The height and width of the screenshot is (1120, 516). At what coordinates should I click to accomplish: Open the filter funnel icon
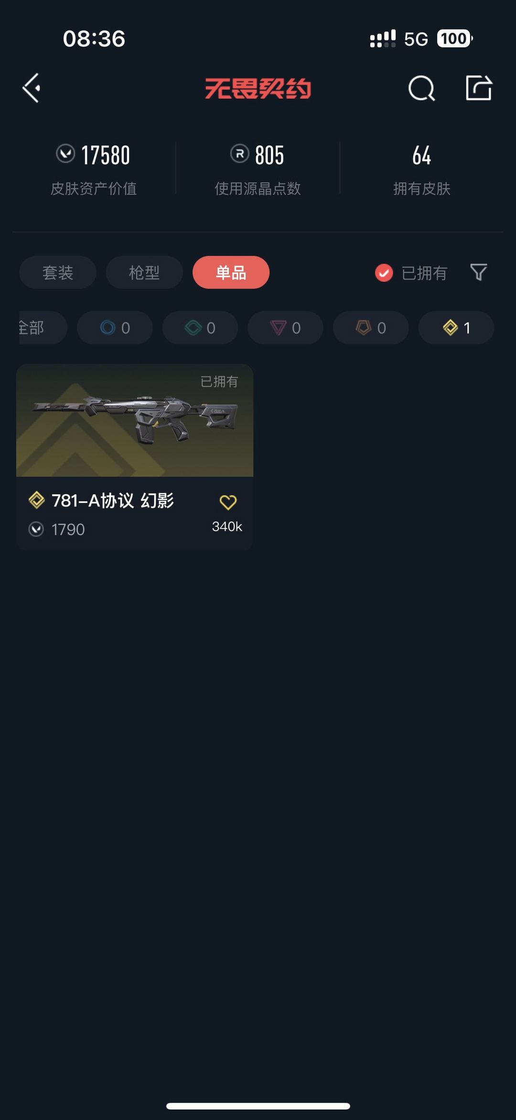point(478,272)
